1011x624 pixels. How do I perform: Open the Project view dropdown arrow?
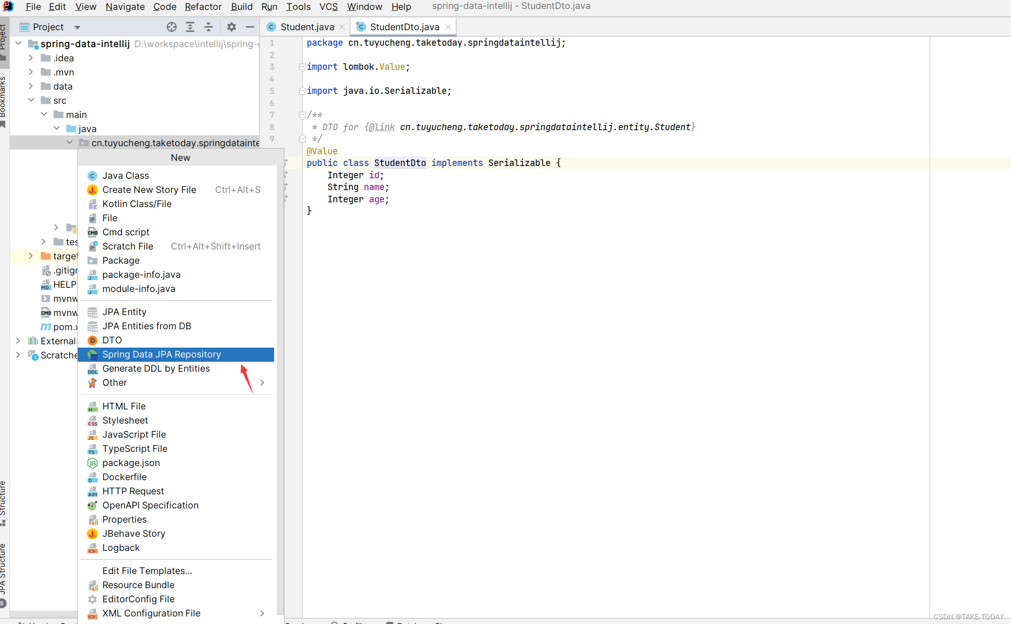coord(77,27)
